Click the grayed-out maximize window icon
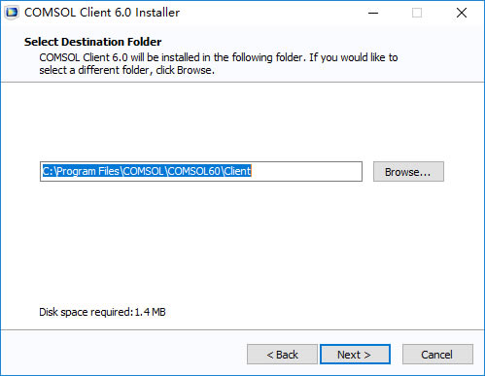 coord(417,13)
